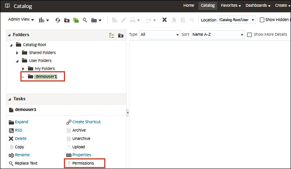Collapse the Folders pane section
The image size is (291, 169).
coord(9,35)
